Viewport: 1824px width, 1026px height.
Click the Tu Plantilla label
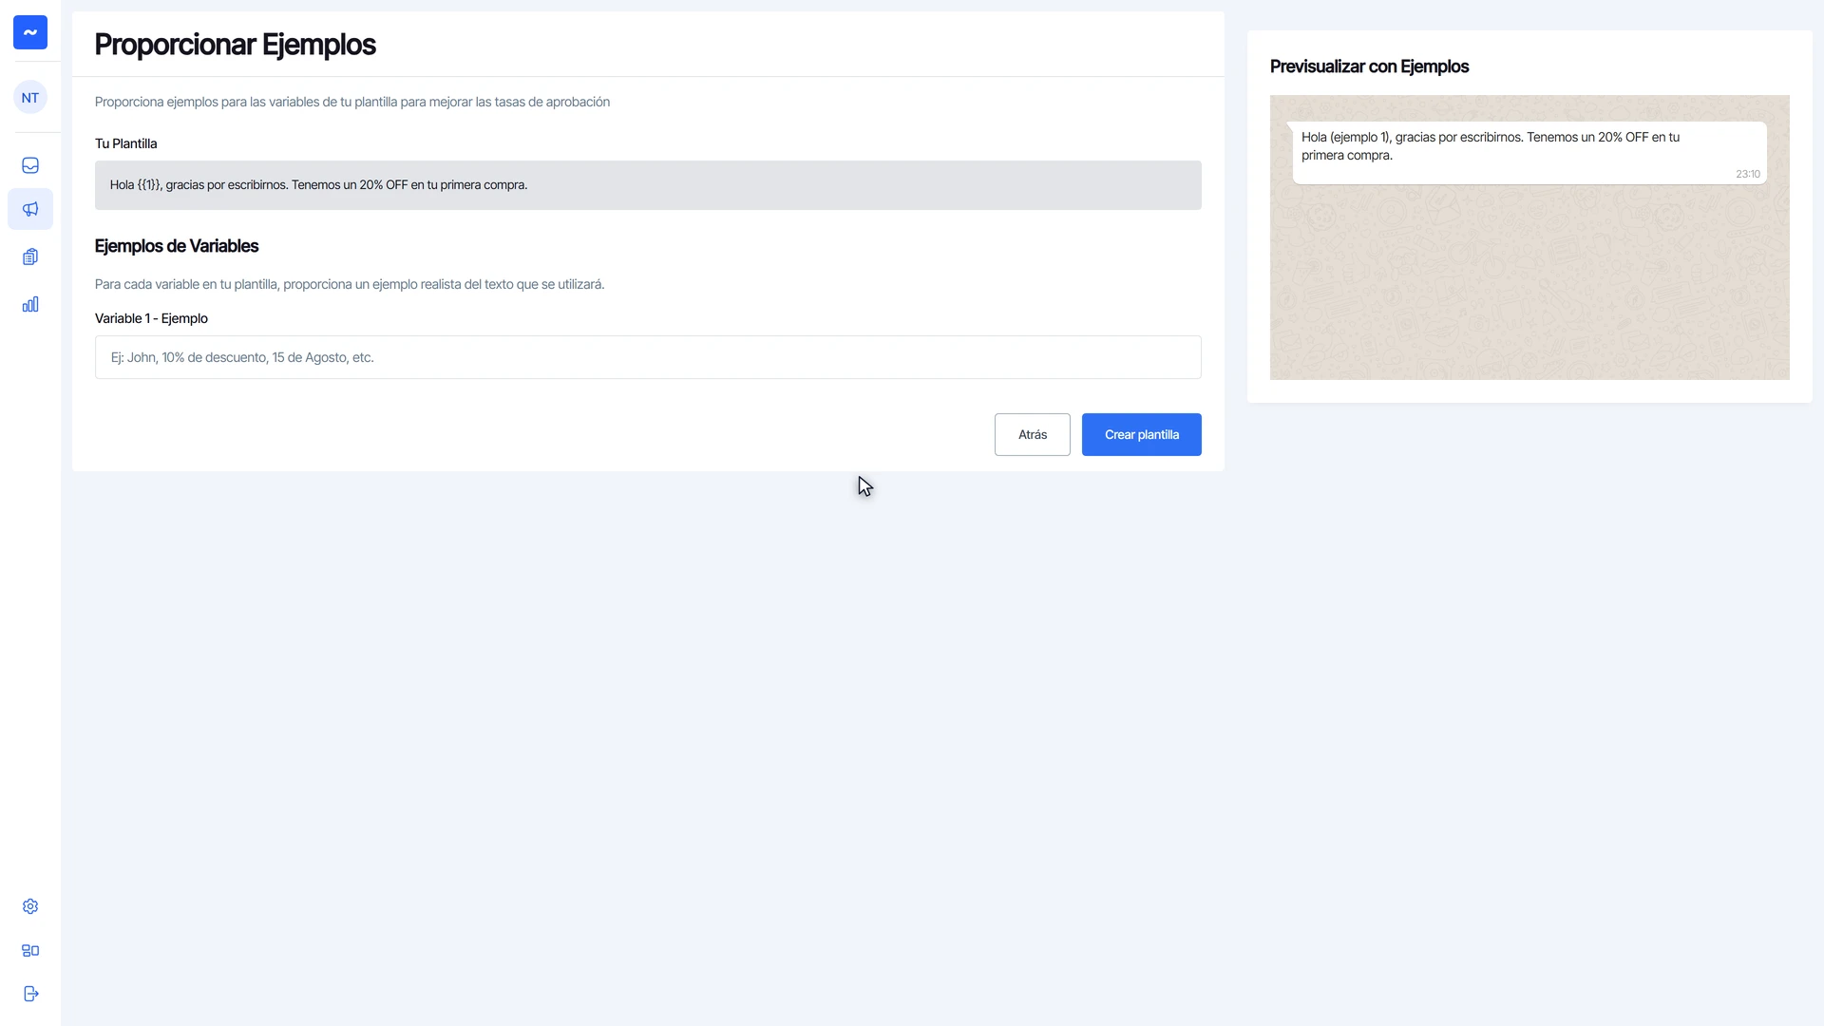click(x=125, y=143)
